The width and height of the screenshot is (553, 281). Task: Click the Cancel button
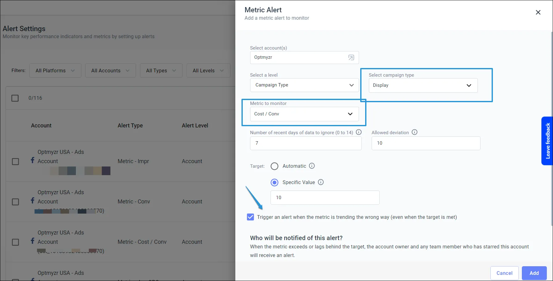[504, 273]
